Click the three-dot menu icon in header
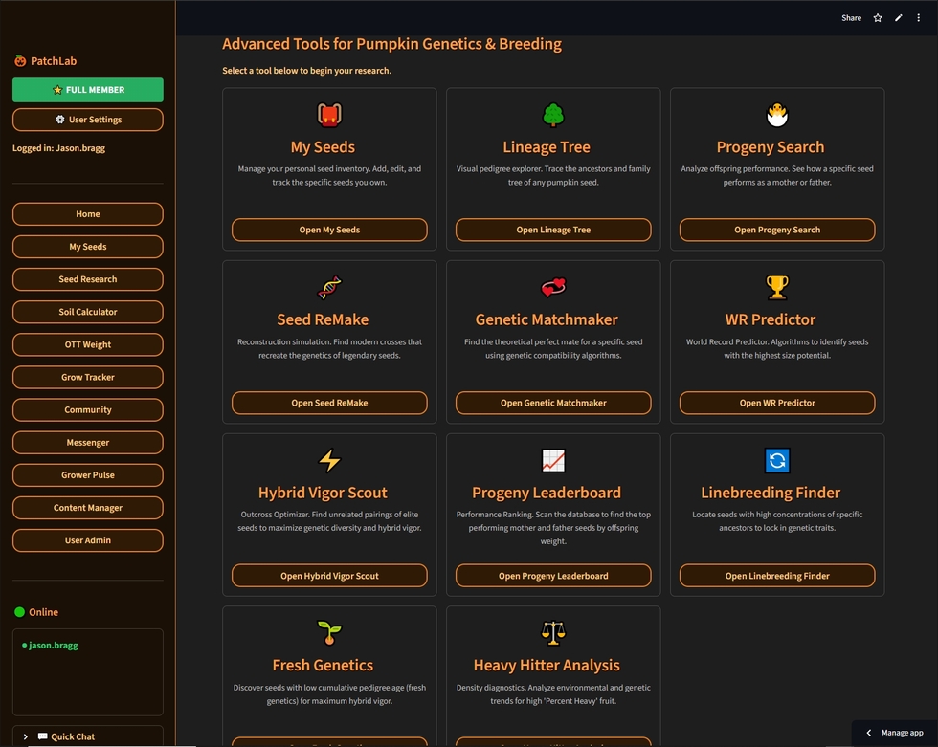The width and height of the screenshot is (938, 747). pos(919,18)
